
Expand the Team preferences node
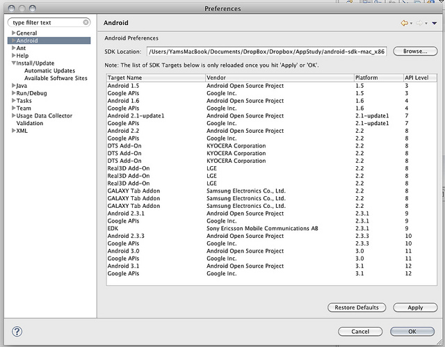13,108
